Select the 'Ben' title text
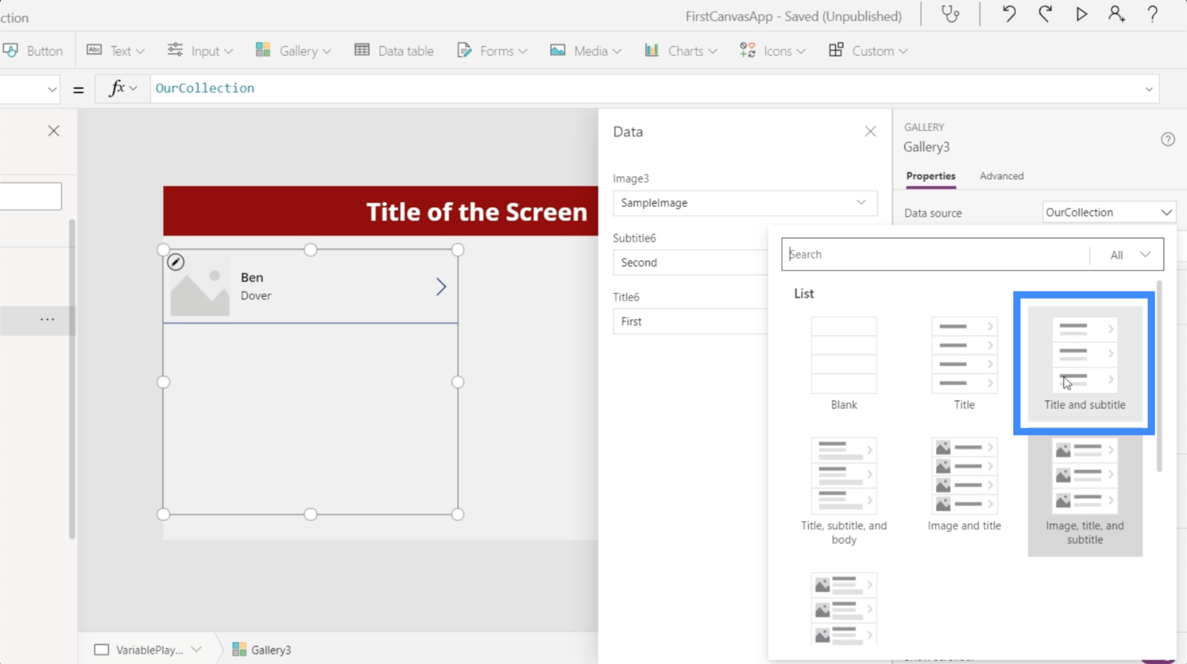 [252, 278]
